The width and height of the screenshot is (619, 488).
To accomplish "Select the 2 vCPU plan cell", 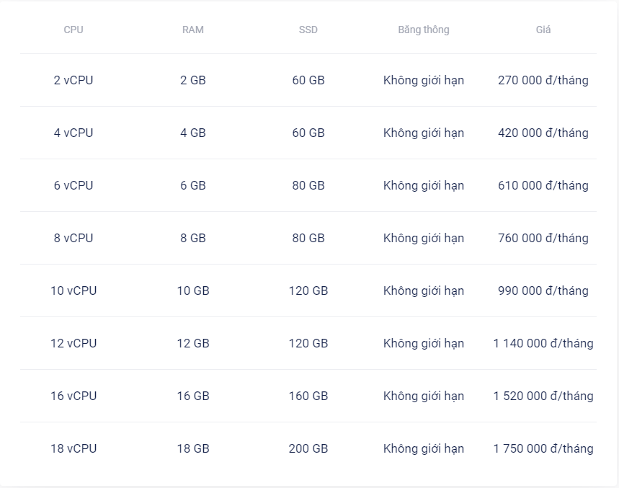I will coord(74,80).
